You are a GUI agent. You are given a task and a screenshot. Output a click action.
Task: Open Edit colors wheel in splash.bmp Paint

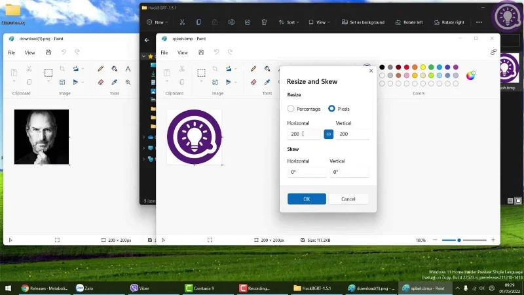tap(470, 75)
